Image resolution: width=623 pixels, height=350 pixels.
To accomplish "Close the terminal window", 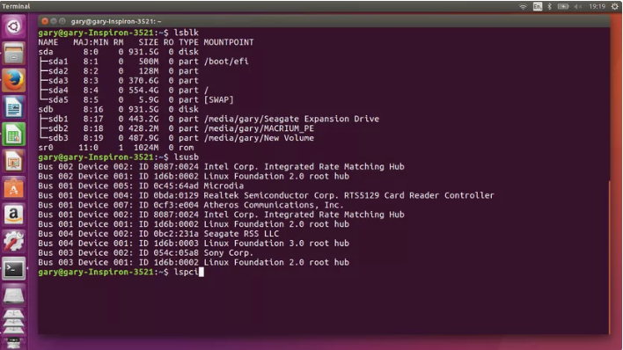I will point(45,21).
